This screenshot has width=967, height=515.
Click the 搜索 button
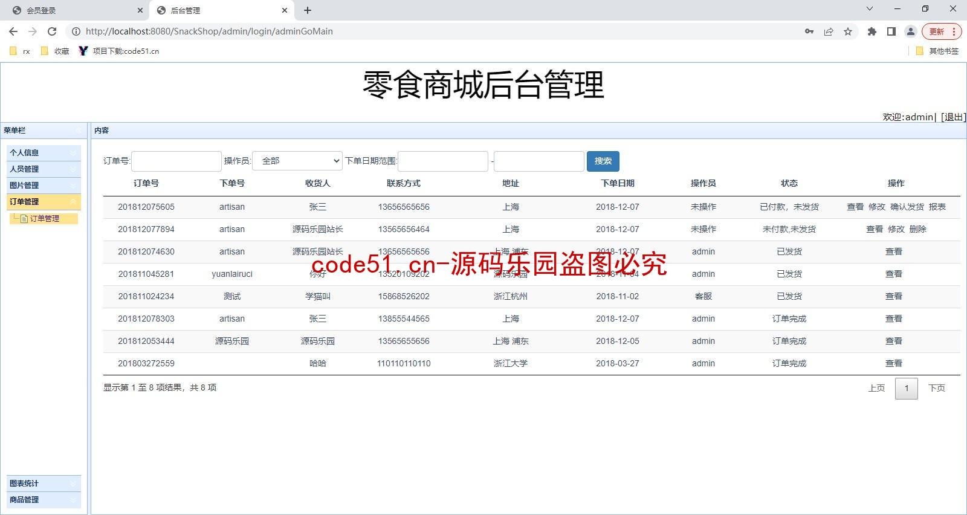tap(603, 161)
